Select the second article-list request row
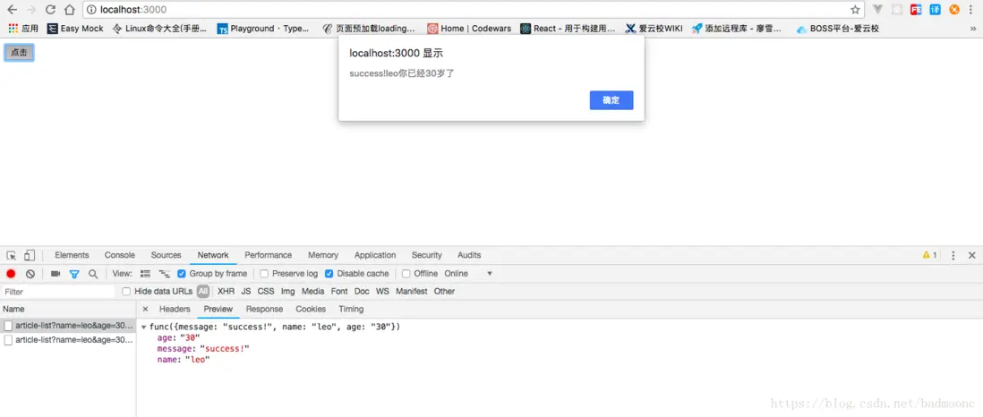The height and width of the screenshot is (417, 983). click(68, 340)
